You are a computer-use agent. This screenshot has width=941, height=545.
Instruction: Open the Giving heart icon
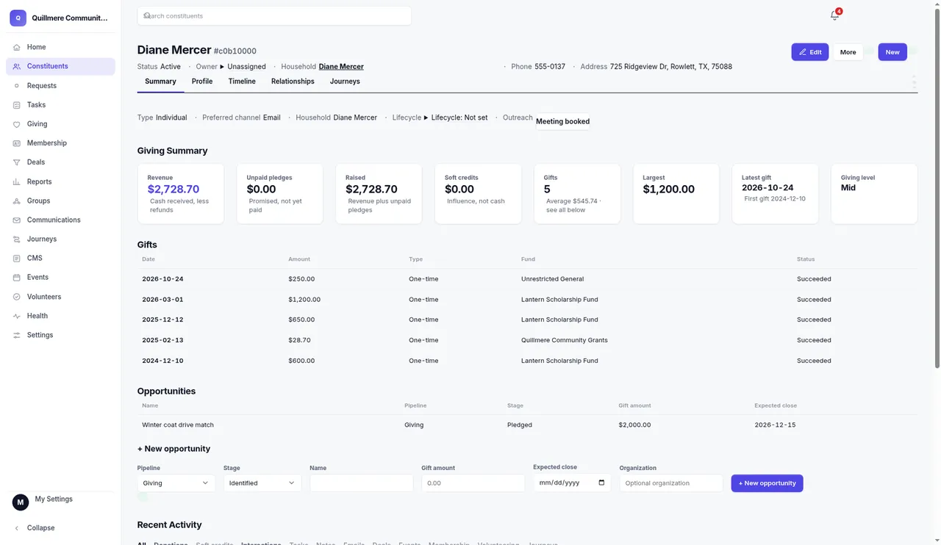16,124
